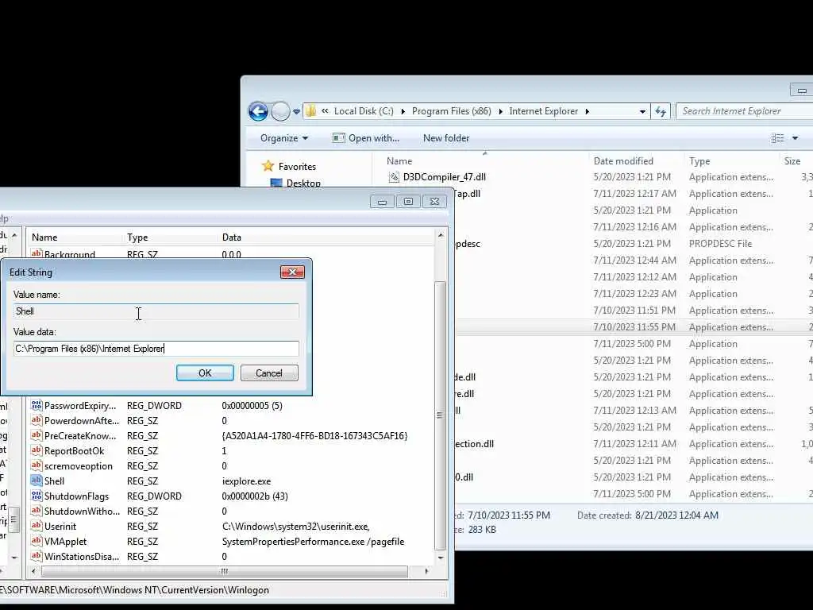Select the D3DCompiler_47.dll file
The width and height of the screenshot is (813, 610).
click(445, 177)
